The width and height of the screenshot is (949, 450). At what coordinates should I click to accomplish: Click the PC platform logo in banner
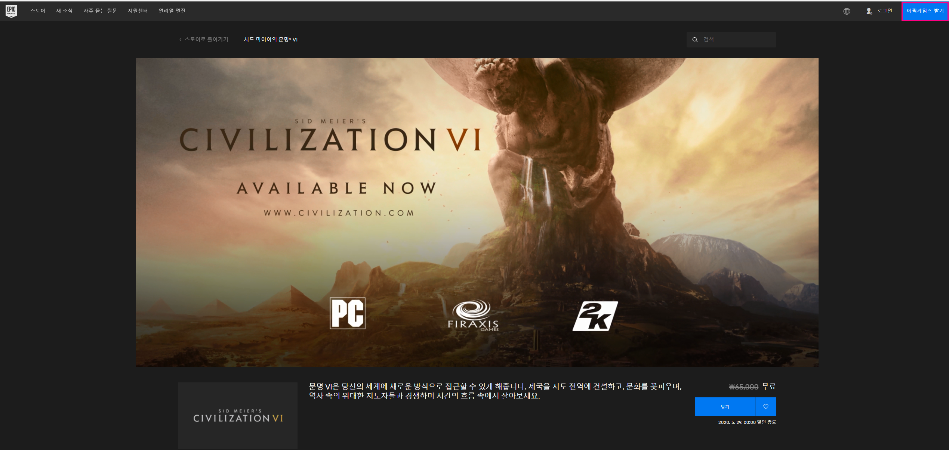[347, 313]
